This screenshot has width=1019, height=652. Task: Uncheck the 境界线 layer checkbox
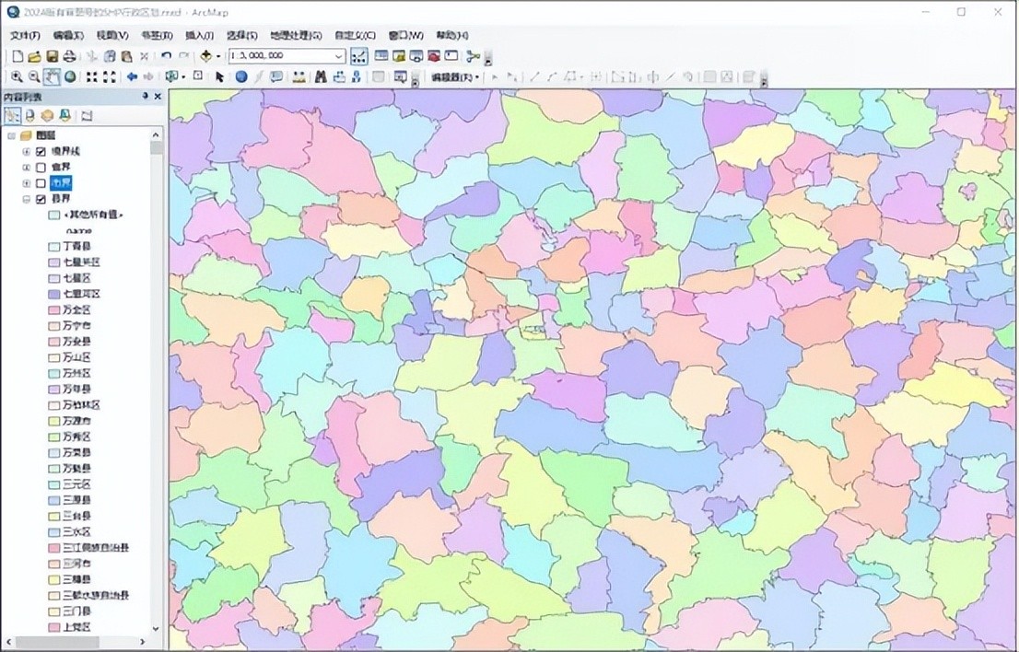41,152
